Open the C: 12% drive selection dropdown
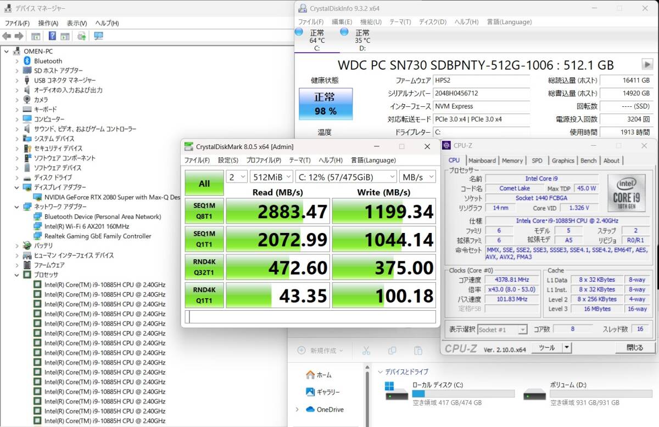Image resolution: width=659 pixels, height=427 pixels. pyautogui.click(x=345, y=177)
